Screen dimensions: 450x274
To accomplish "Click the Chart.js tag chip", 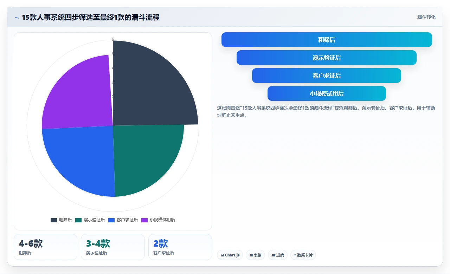I will click(x=230, y=255).
